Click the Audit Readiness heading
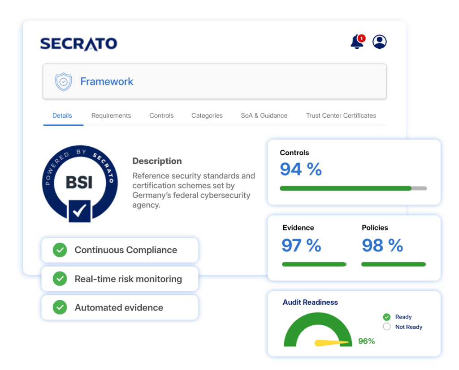The image size is (459, 370). point(310,302)
